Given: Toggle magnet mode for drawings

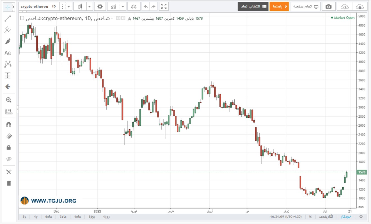Looking at the screenshot, I should pos(9,125).
